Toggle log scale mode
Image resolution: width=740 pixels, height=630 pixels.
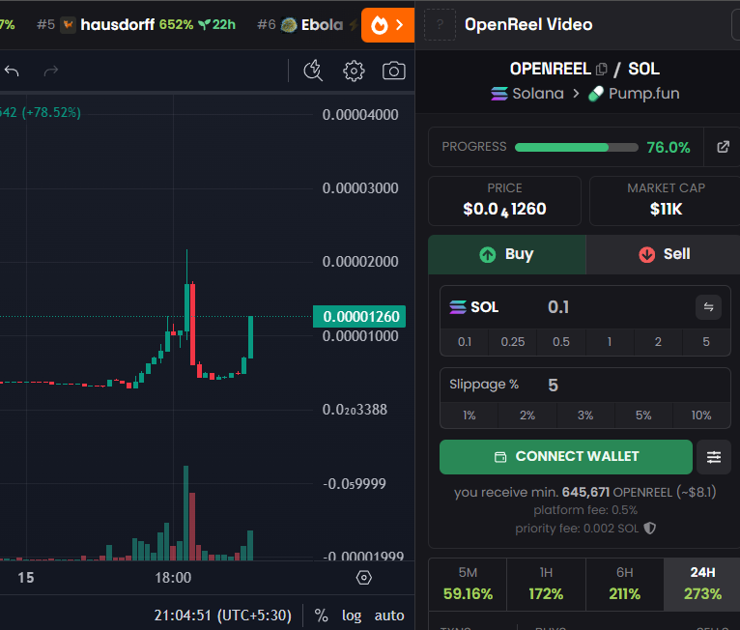point(352,616)
